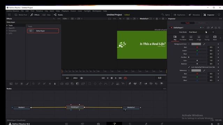Viewport: 223px width, 125px height.
Task: Pick Reference color with the eyedropper
Action: coord(204,70)
